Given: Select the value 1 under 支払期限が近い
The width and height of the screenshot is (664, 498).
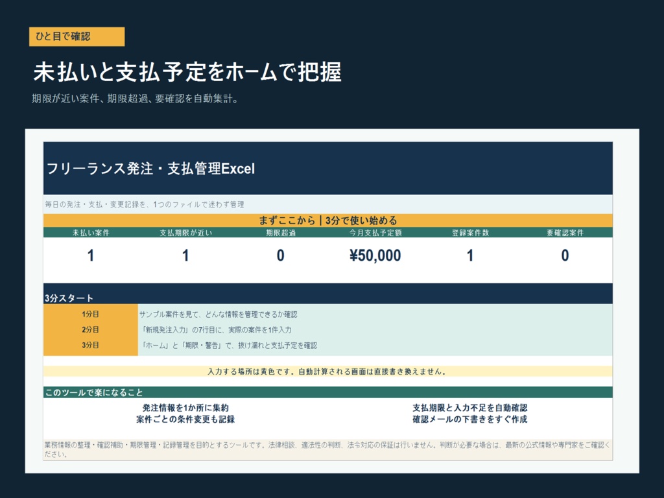Looking at the screenshot, I should tap(185, 255).
